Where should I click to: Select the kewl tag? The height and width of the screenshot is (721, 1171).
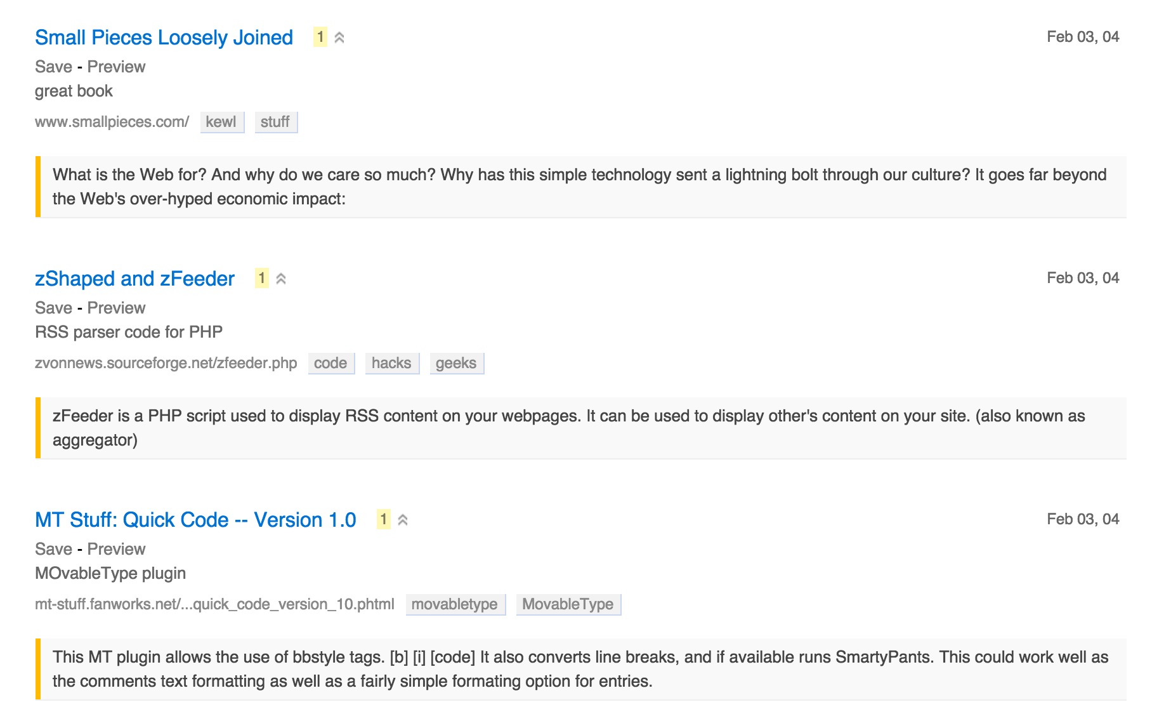tap(221, 122)
